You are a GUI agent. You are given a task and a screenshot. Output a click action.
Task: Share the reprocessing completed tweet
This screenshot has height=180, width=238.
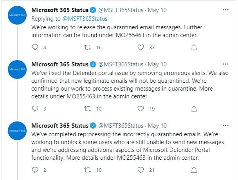(x=194, y=170)
